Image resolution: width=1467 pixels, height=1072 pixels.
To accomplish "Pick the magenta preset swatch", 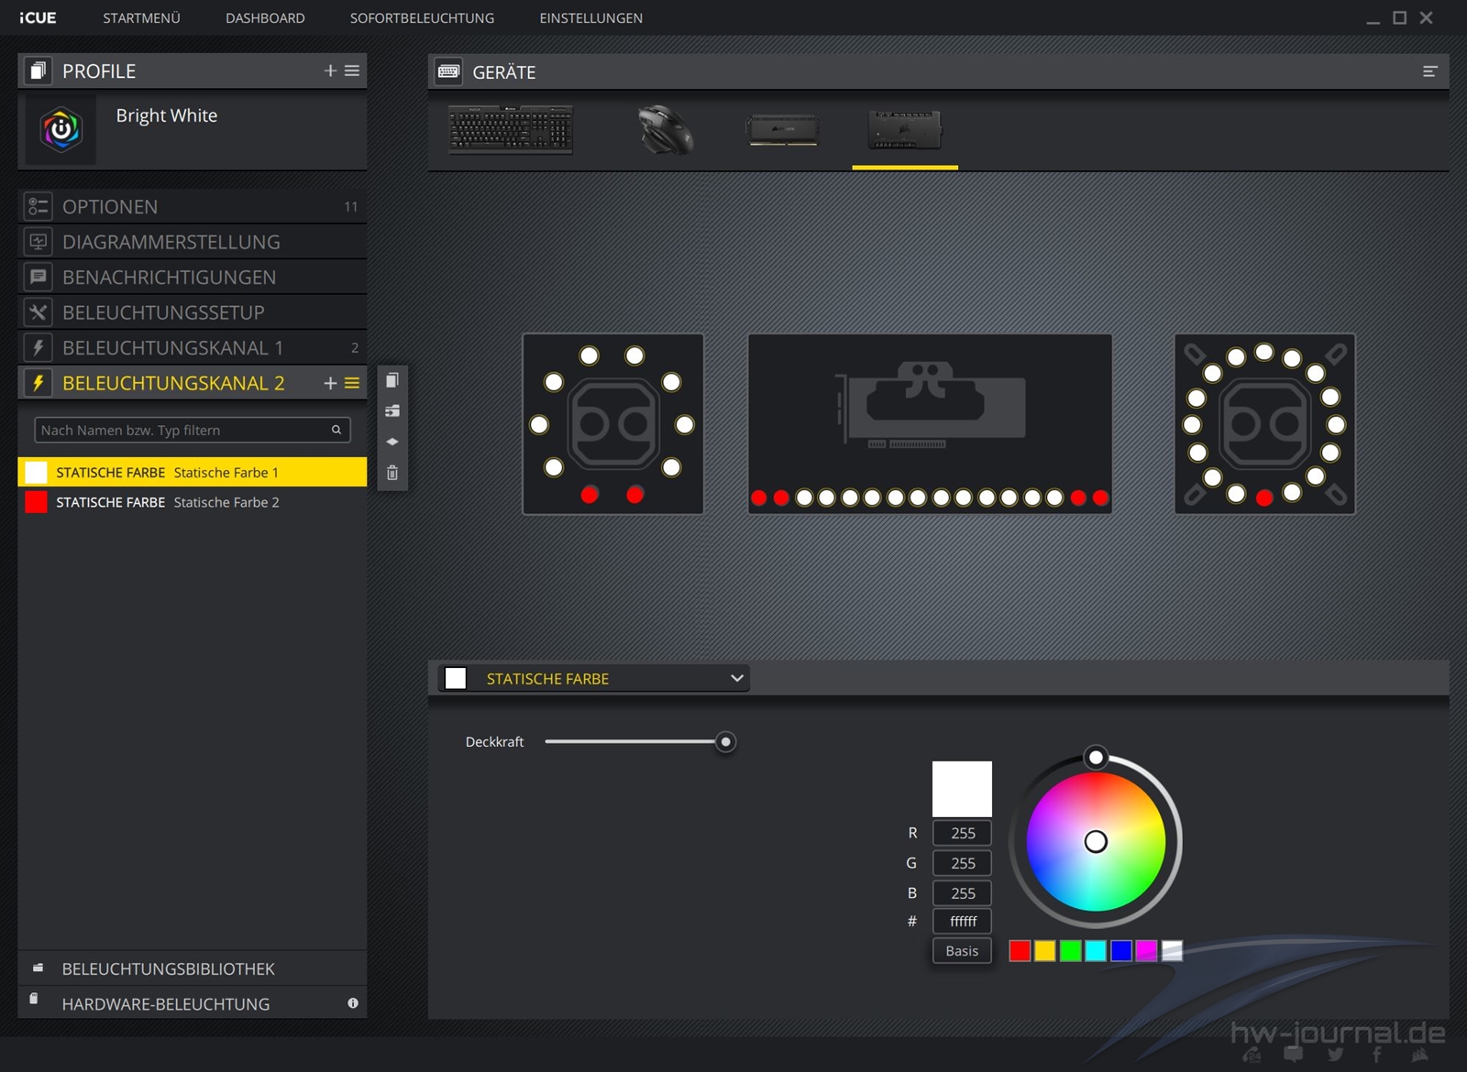I will pyautogui.click(x=1146, y=951).
